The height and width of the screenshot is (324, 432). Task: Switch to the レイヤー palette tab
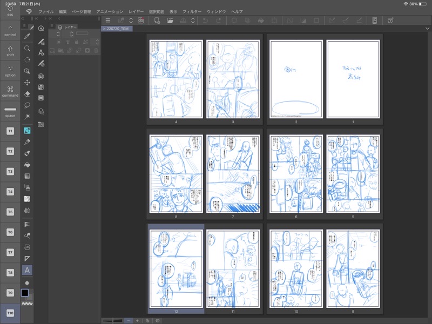tap(68, 27)
